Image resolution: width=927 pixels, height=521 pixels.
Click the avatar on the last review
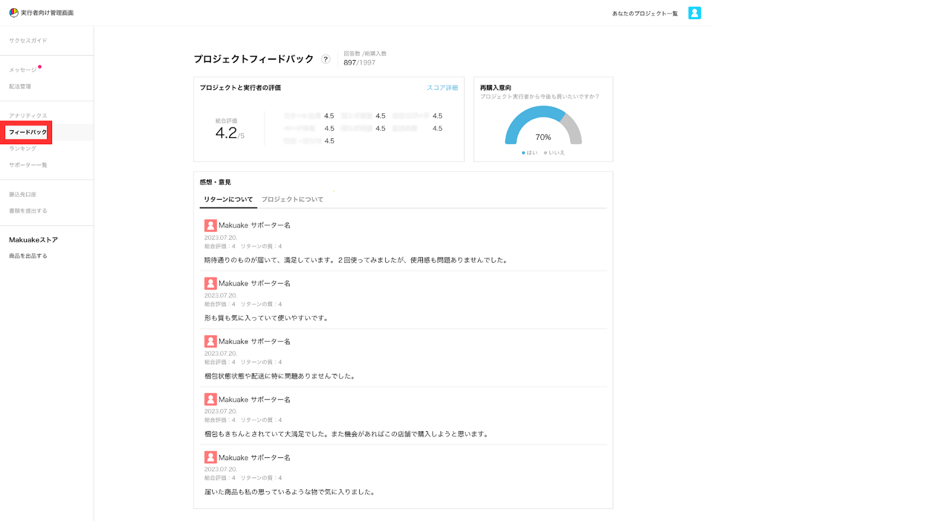[210, 457]
